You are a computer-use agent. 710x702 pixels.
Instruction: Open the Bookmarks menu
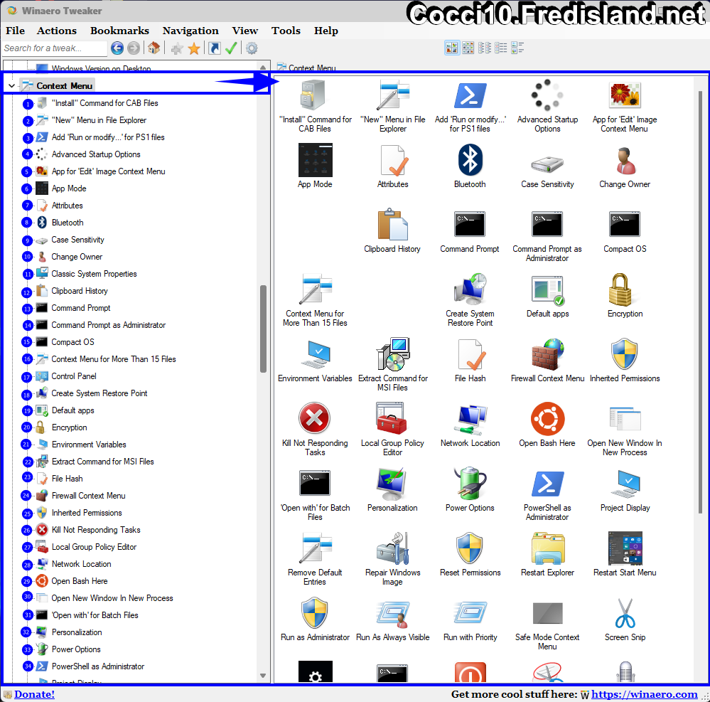[x=119, y=31]
